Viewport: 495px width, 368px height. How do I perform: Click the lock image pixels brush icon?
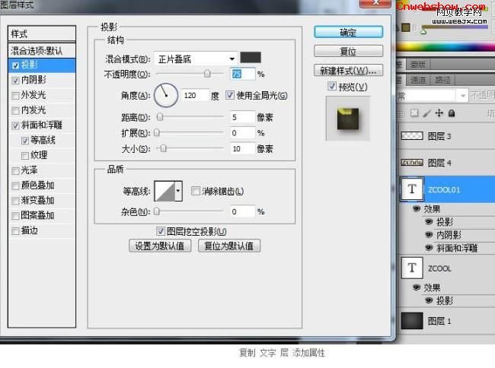click(426, 113)
